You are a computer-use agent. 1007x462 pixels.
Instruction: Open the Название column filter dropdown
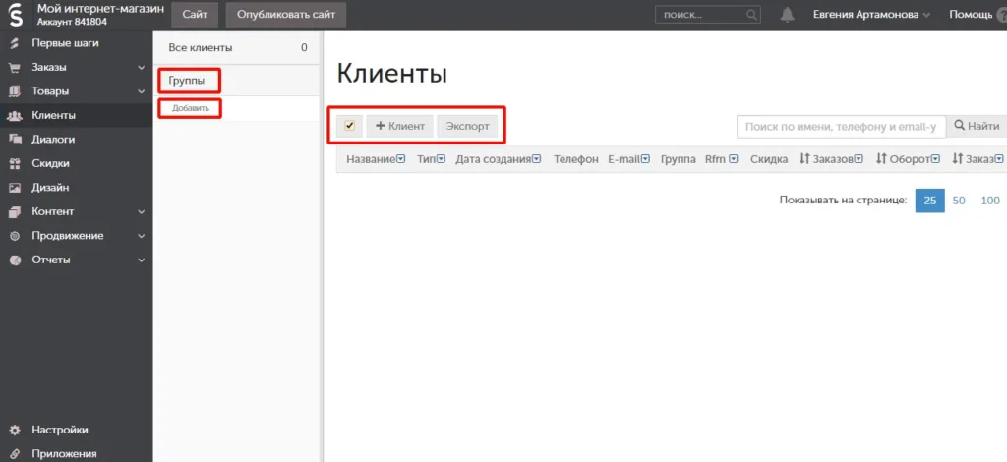(401, 159)
